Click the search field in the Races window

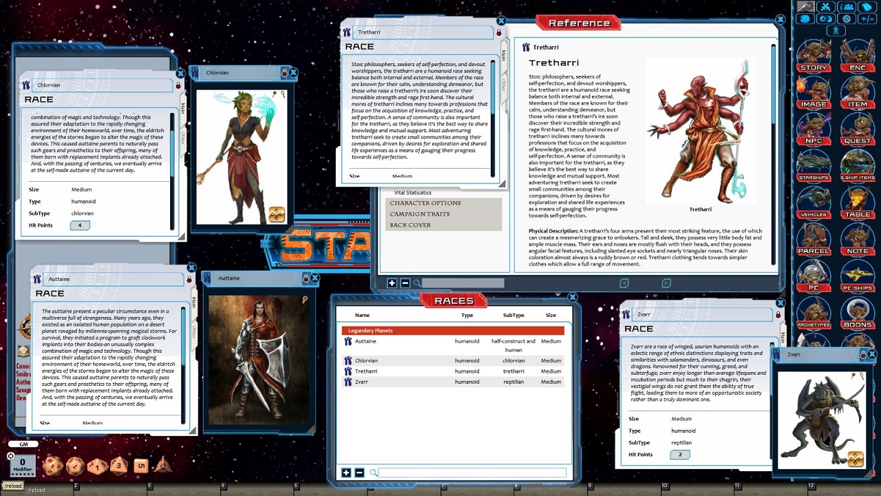point(469,472)
